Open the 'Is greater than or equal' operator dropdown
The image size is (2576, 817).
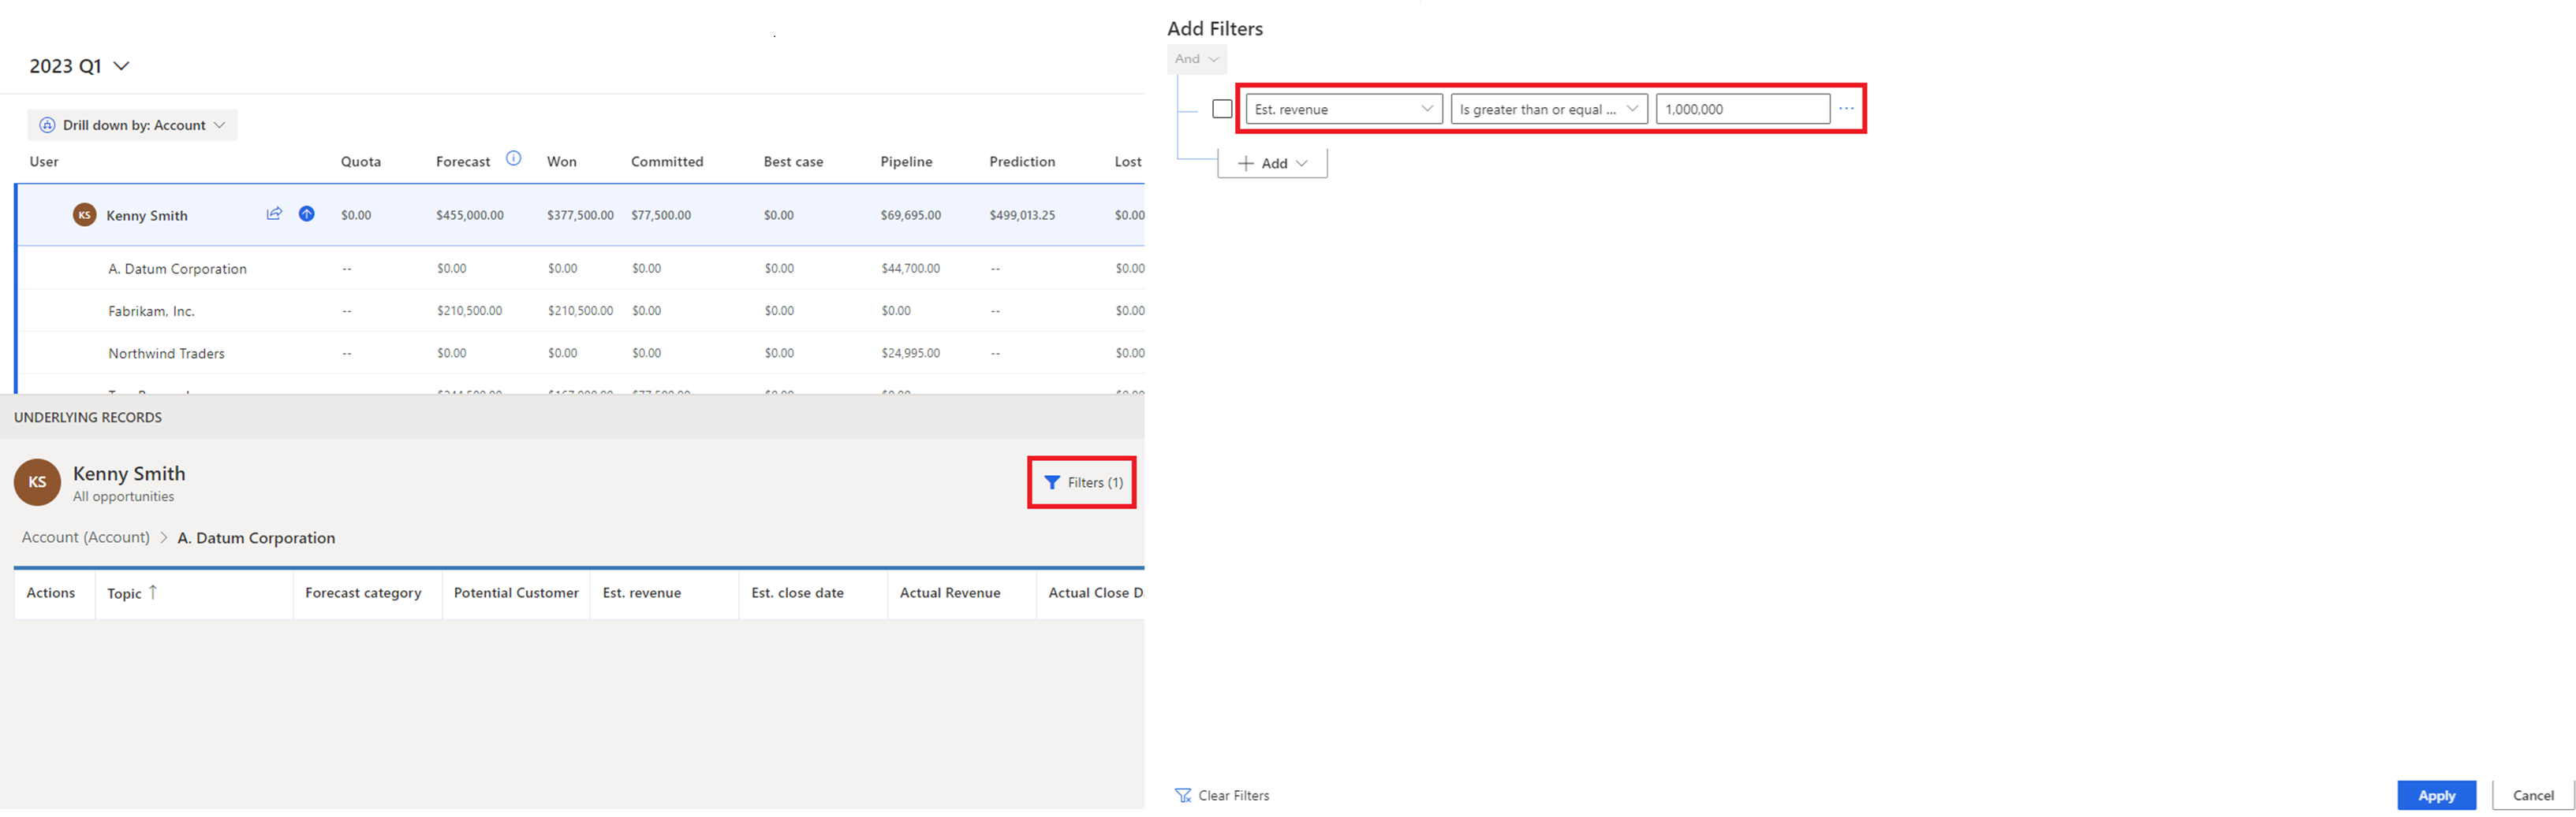[1548, 109]
